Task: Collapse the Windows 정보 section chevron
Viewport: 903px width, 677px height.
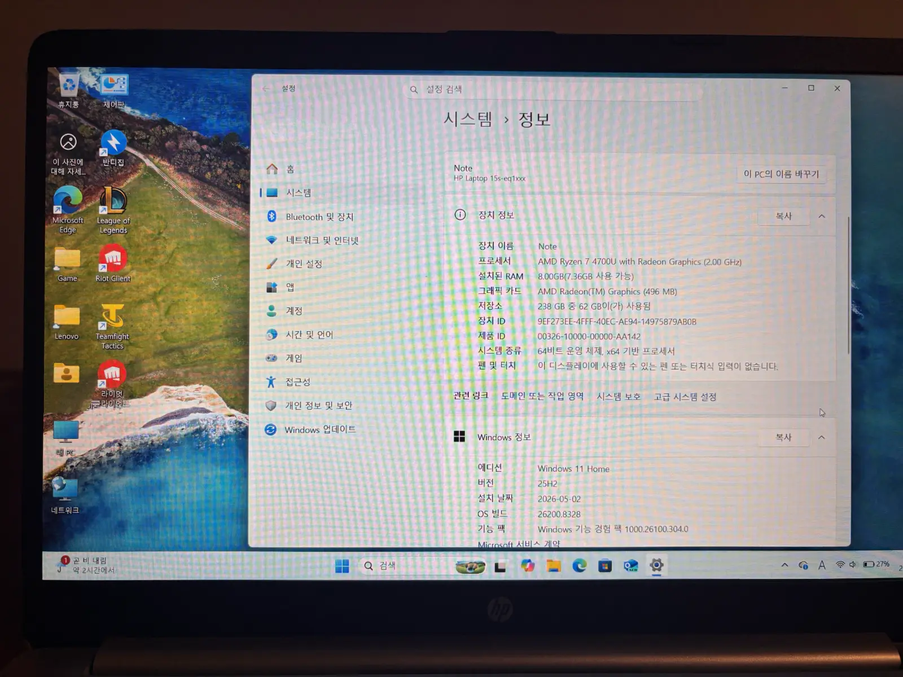Action: pos(822,437)
